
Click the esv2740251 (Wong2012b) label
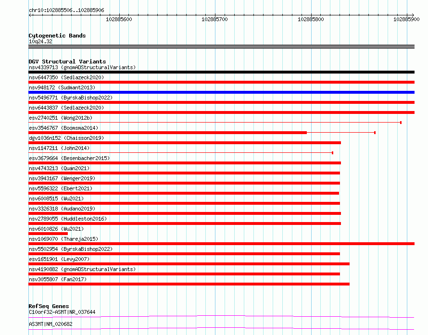point(61,118)
